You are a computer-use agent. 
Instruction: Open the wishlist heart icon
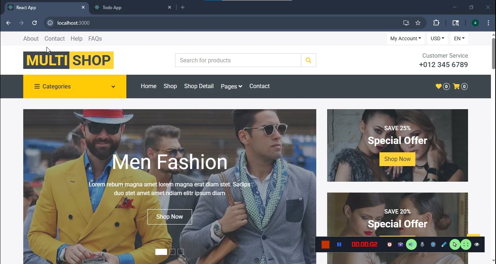point(439,86)
